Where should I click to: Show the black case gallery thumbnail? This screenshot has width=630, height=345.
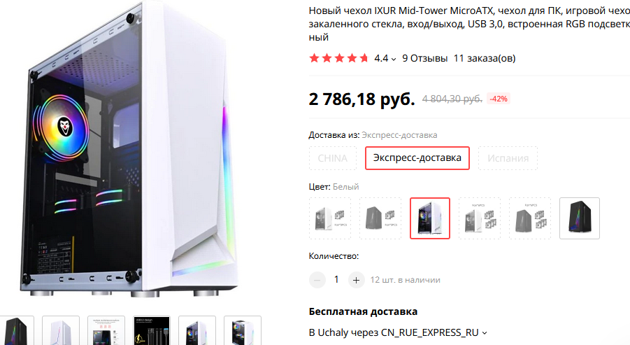[17, 330]
